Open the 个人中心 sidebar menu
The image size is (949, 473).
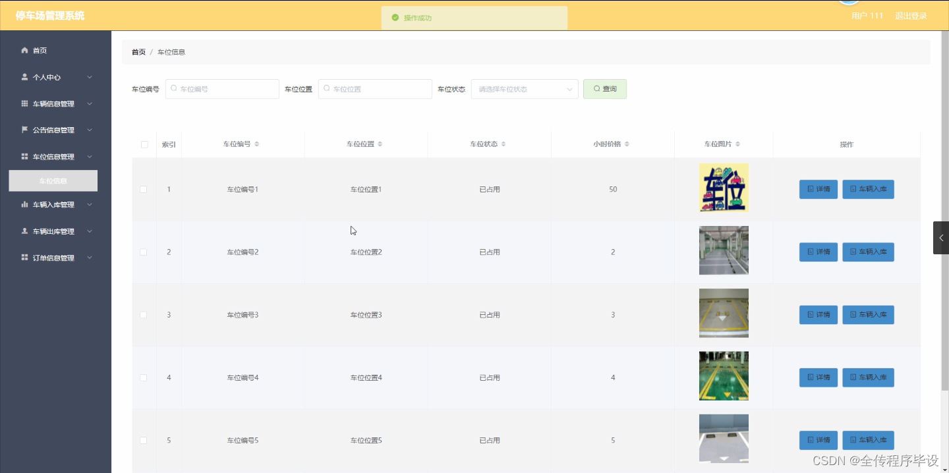(x=55, y=77)
